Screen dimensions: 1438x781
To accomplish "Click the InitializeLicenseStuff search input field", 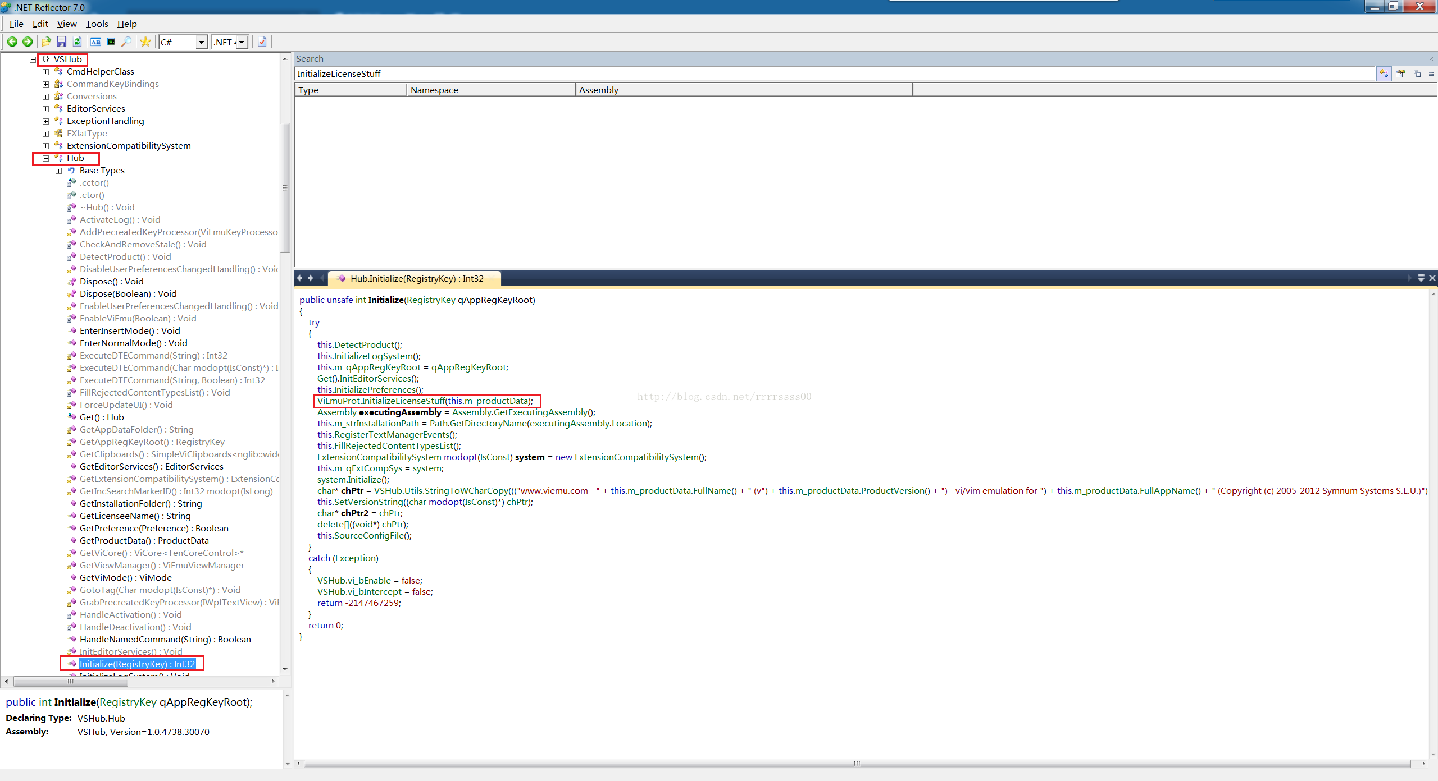I will pyautogui.click(x=831, y=73).
